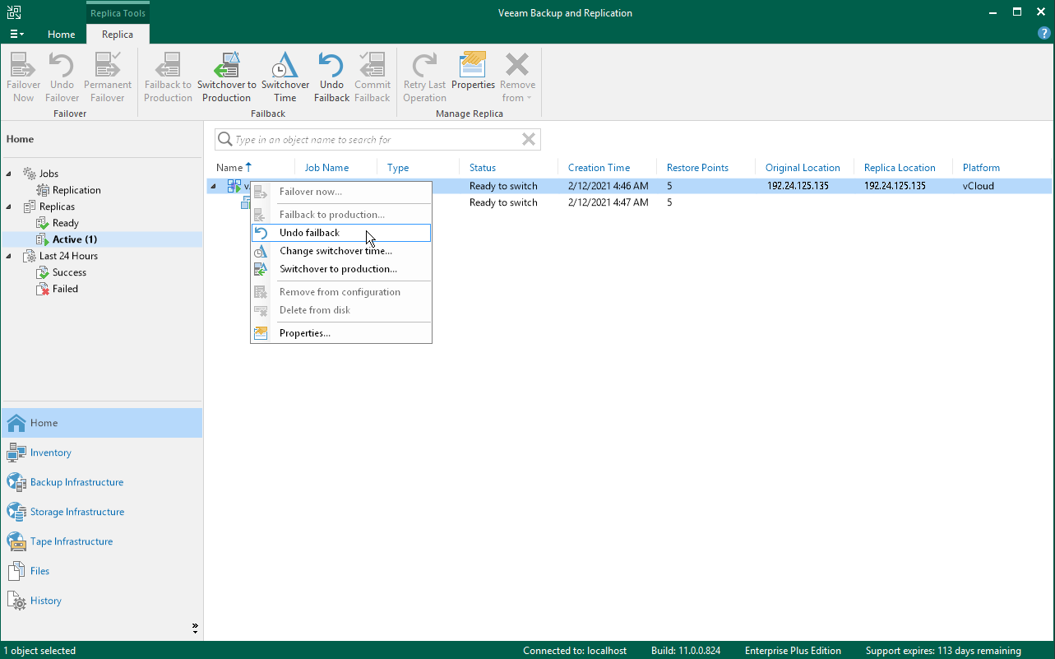Open the Home navigation view
The image size is (1055, 659).
pos(101,423)
